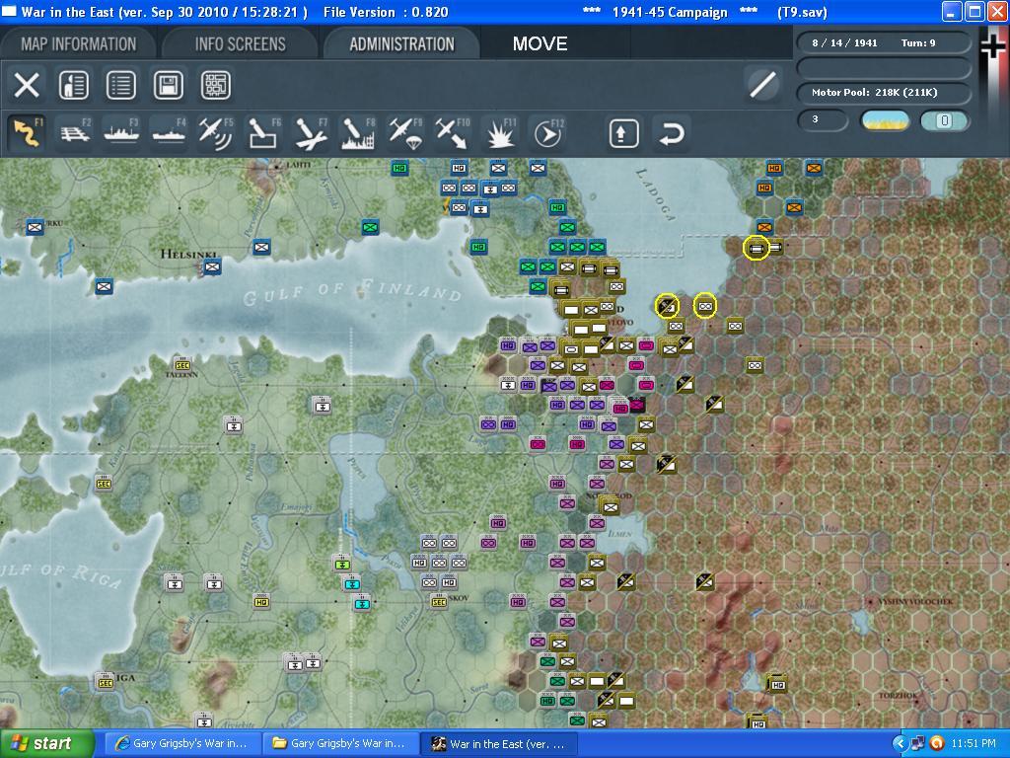Screen dimensions: 1010x758
Task: Select the unit counter at Helsinki
Action: click(213, 266)
